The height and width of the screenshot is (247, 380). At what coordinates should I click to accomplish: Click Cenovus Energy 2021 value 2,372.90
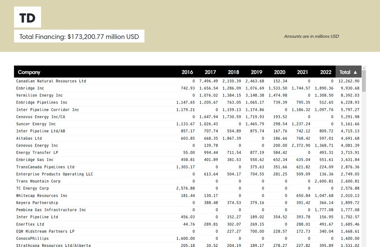[x=301, y=146]
